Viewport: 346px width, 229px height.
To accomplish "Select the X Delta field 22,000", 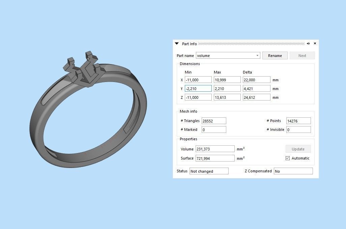I will 256,80.
